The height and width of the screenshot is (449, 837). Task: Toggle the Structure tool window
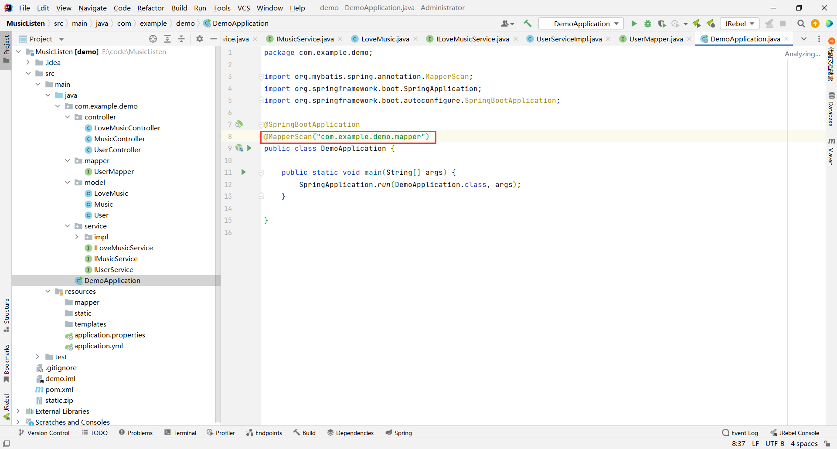[x=6, y=315]
